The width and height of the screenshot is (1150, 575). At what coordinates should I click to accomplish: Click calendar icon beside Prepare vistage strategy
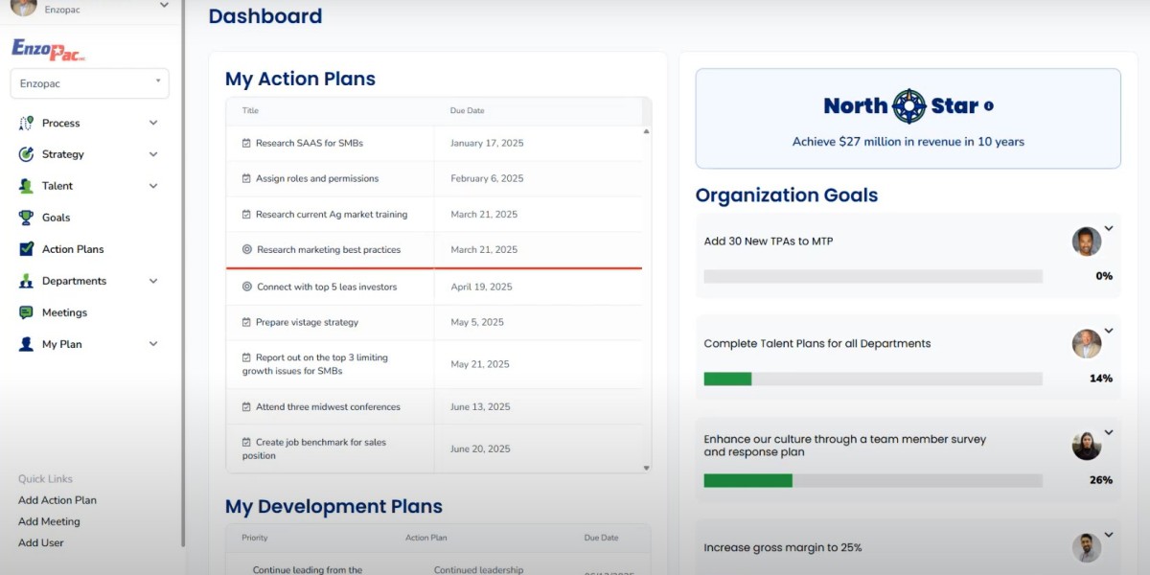click(246, 322)
